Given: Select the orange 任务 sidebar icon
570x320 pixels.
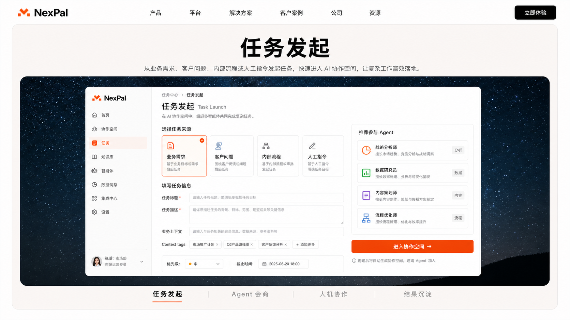Looking at the screenshot, I should coord(94,143).
